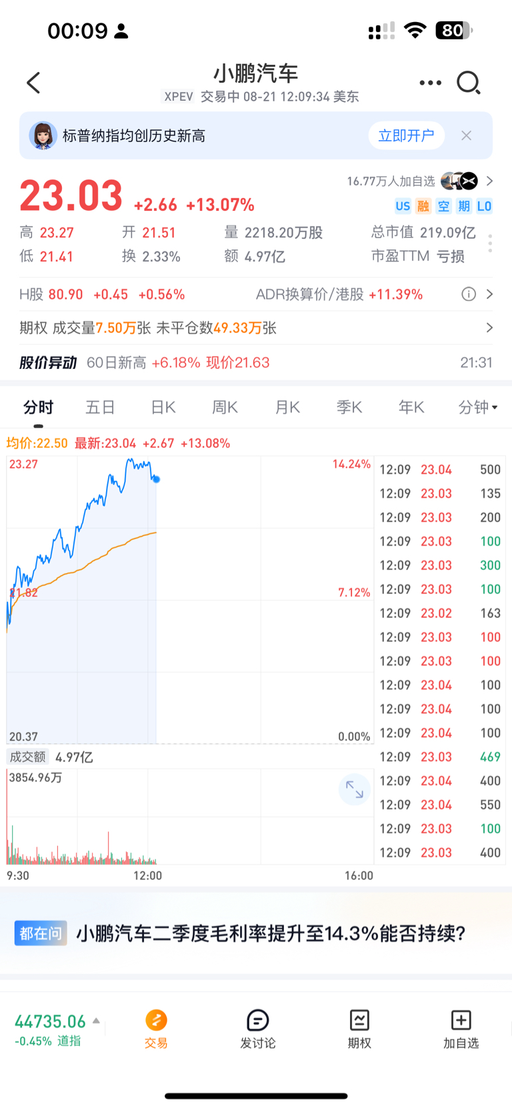The height and width of the screenshot is (1109, 512).
Task: Tap the fullscreen expand chart icon
Action: [x=355, y=789]
